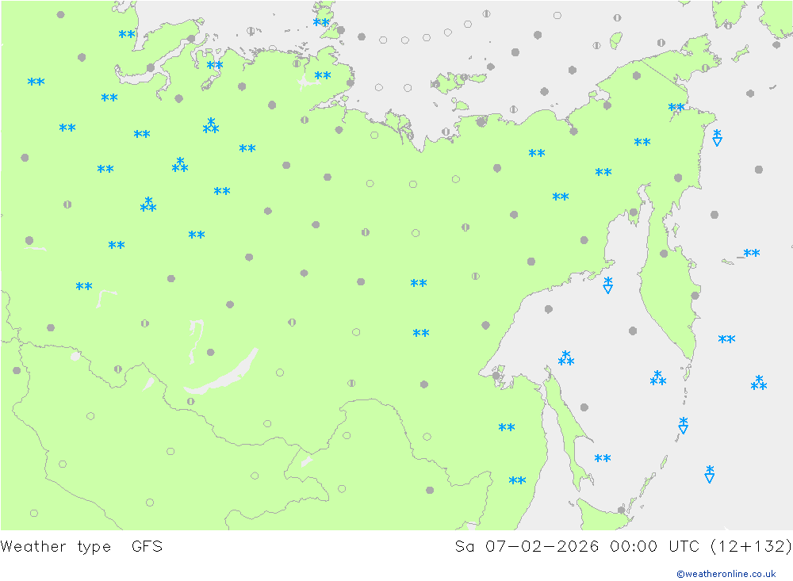Click the date 'Sa 07-02-2026'
793x581 pixels.
527,546
